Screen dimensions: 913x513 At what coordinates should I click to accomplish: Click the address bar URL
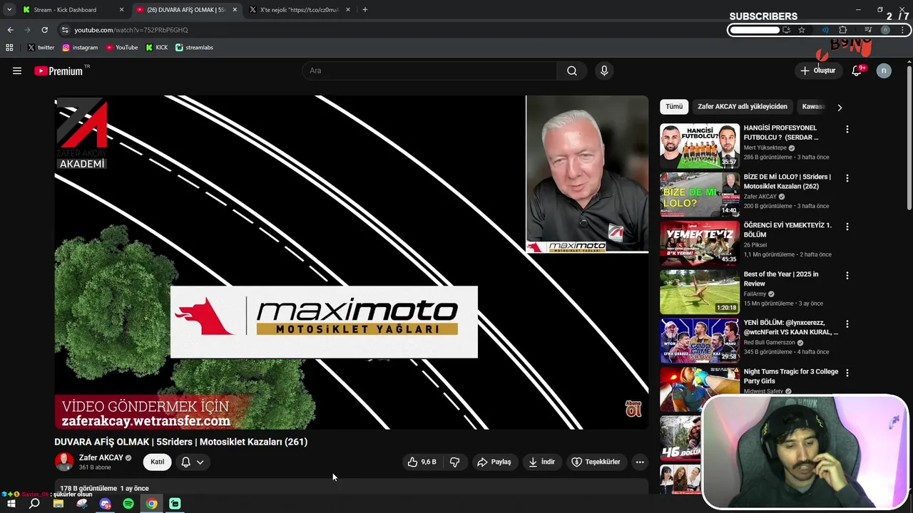click(x=131, y=30)
